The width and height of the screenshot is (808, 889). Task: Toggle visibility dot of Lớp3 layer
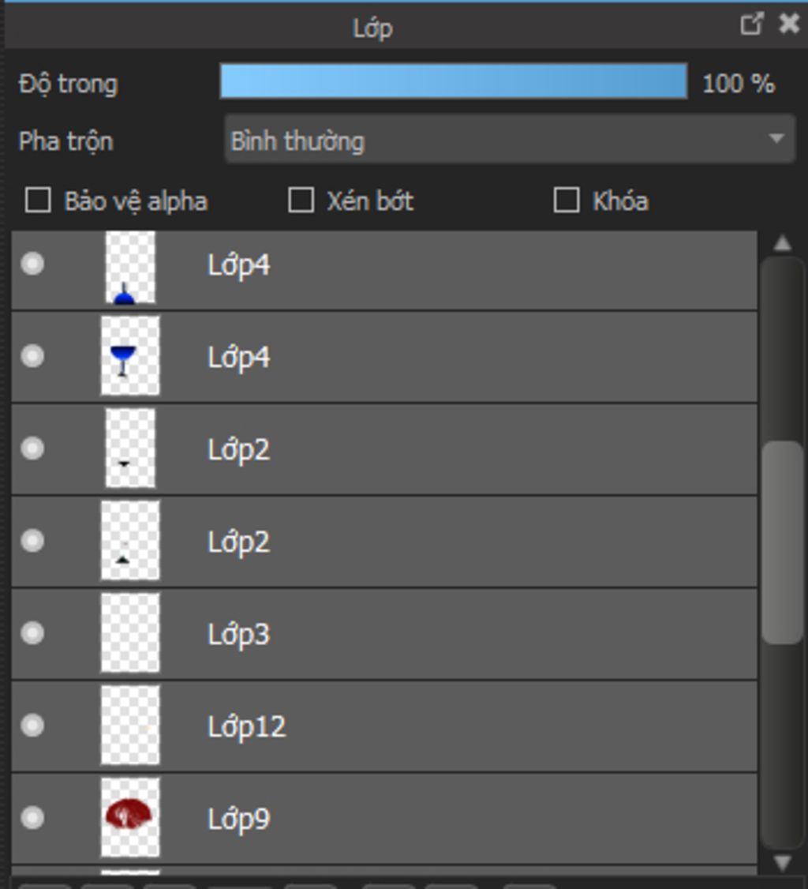point(32,632)
